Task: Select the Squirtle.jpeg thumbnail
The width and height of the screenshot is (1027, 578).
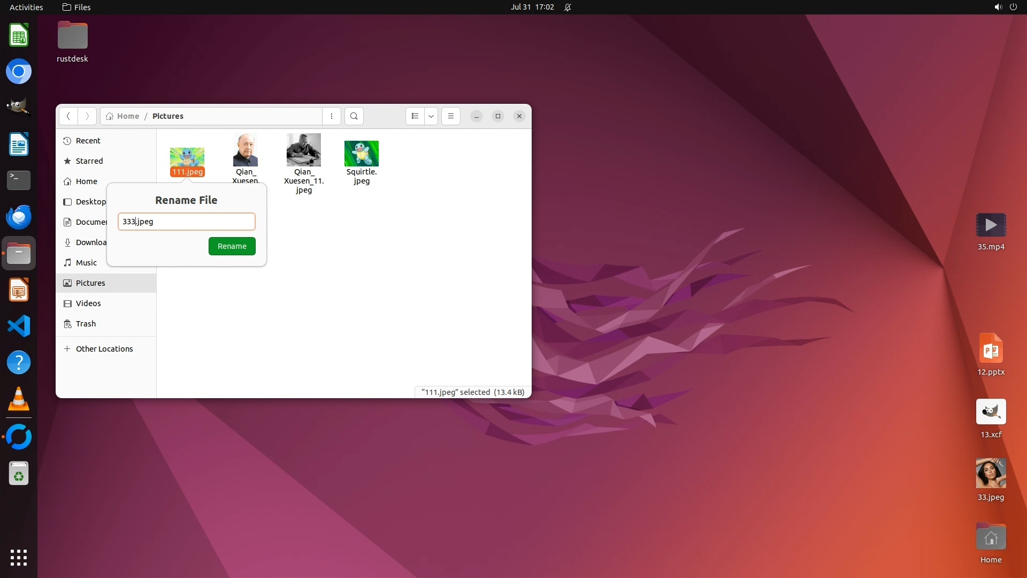Action: [x=362, y=154]
